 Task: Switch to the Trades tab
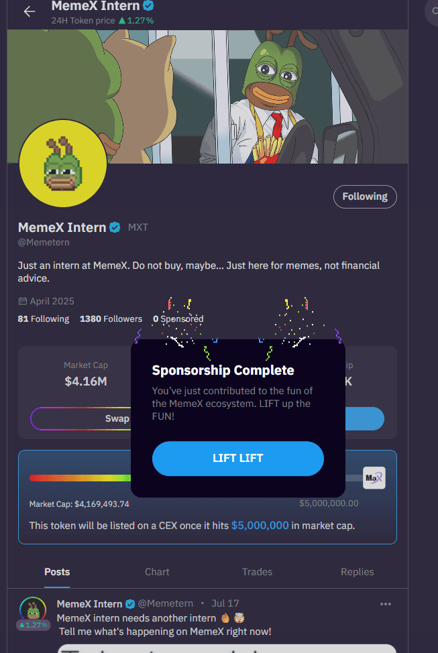[x=257, y=572]
